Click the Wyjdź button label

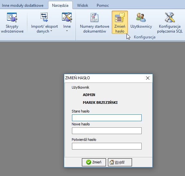[119, 162]
